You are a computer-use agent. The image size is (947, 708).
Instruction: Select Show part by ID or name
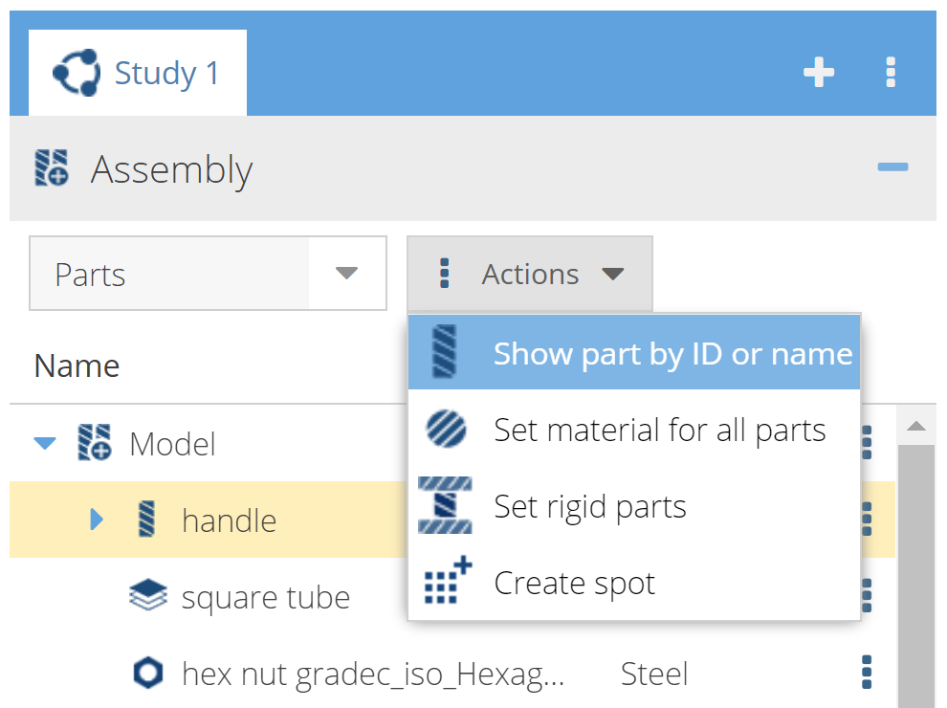coord(634,353)
